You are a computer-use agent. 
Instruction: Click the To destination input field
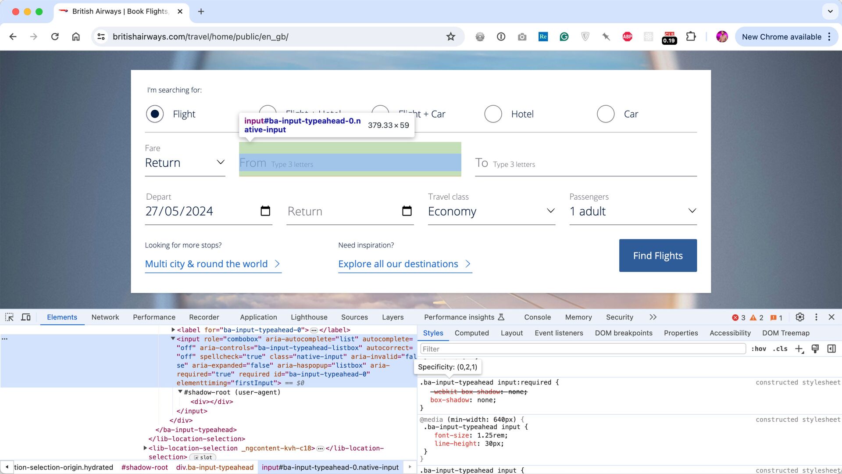point(586,164)
